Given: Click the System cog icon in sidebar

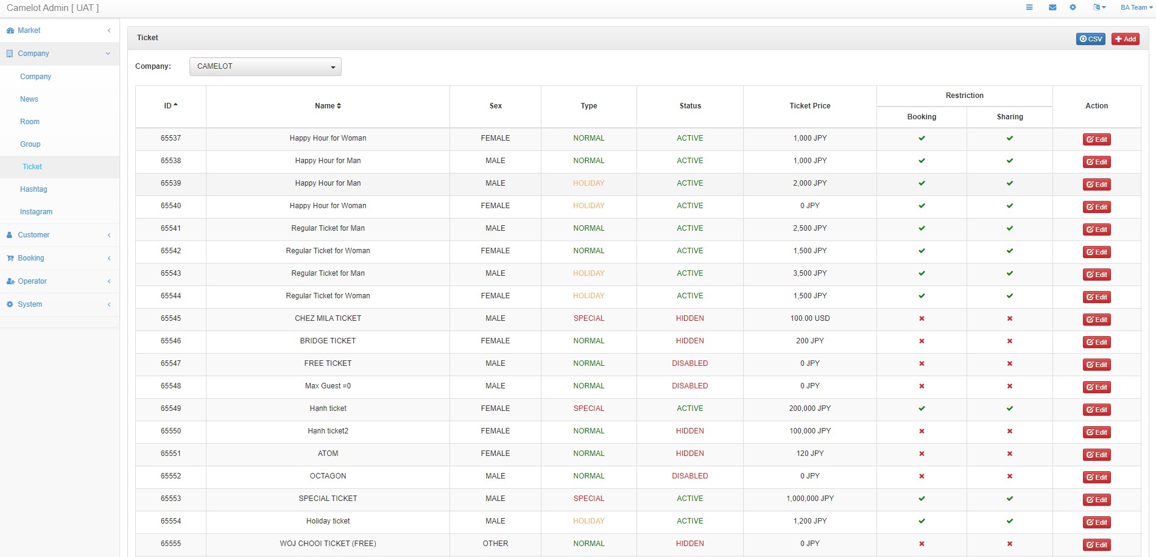Looking at the screenshot, I should pos(10,304).
